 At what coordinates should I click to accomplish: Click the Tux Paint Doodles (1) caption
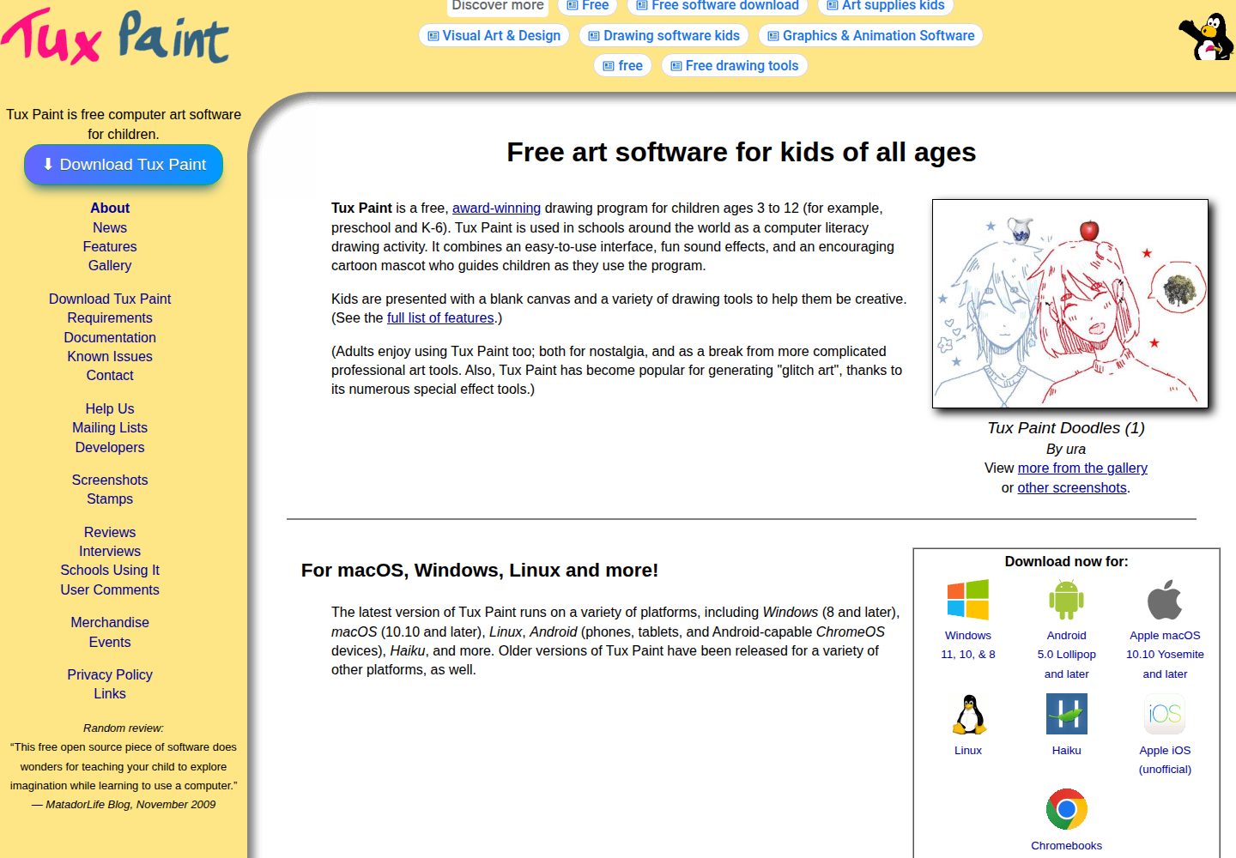click(x=1066, y=427)
